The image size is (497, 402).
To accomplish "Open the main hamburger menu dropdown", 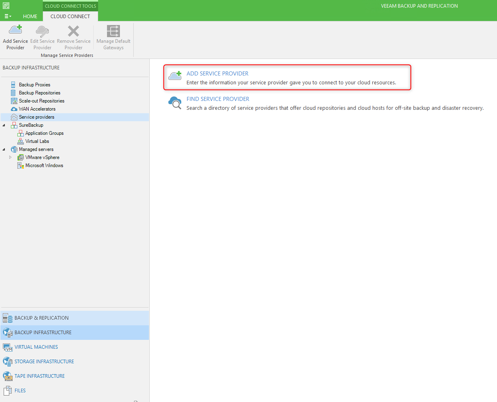I will pyautogui.click(x=8, y=17).
